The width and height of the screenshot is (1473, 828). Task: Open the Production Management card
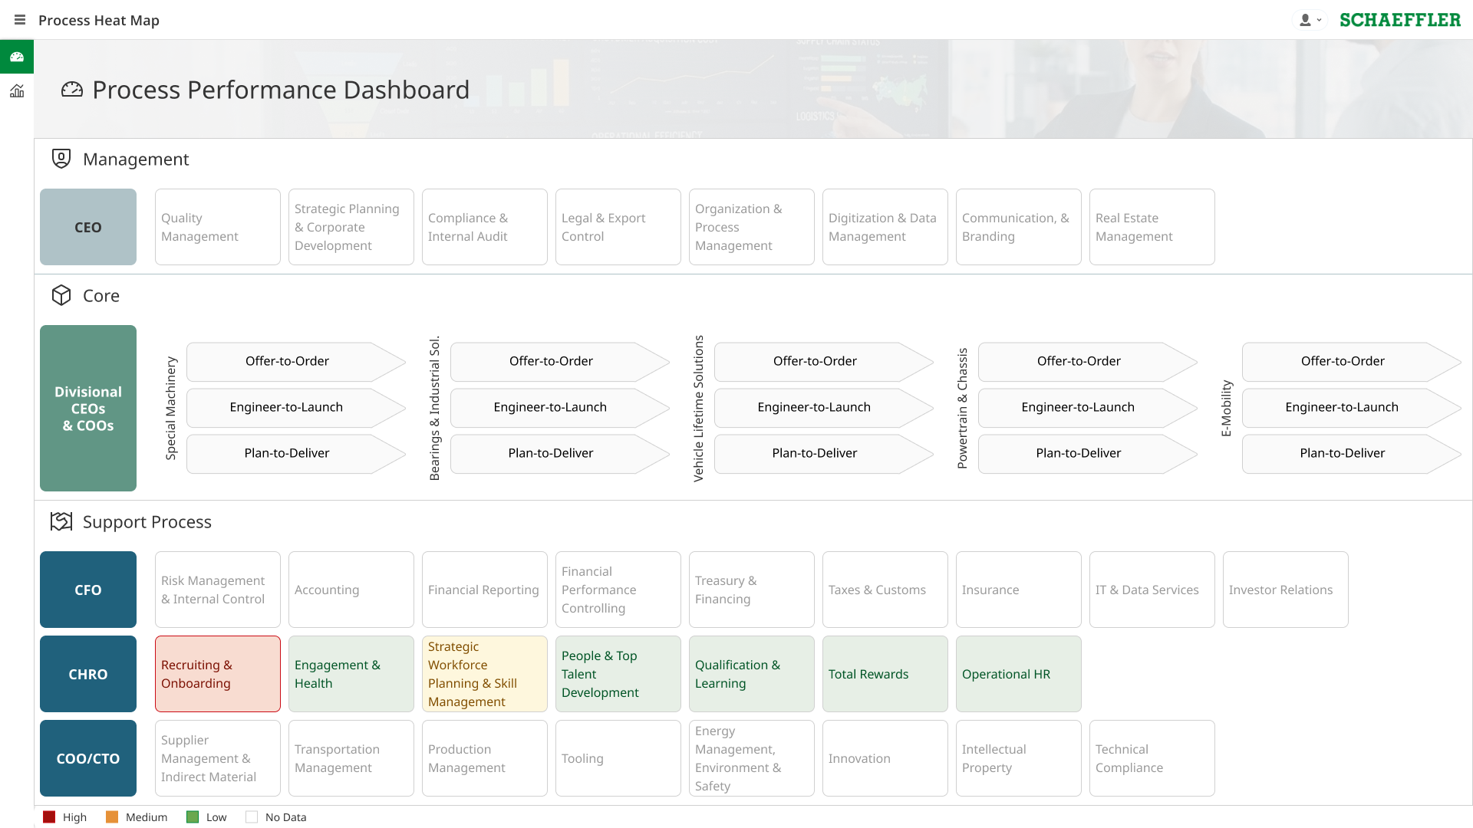[x=485, y=758]
